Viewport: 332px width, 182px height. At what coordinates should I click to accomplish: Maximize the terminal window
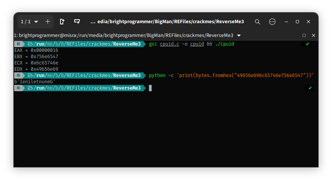click(x=297, y=22)
